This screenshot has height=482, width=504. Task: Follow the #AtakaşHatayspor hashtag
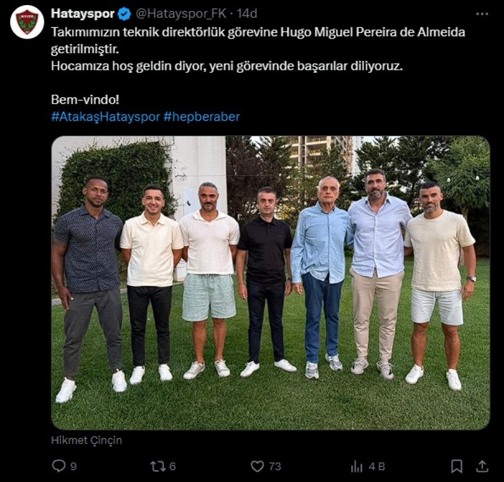click(x=105, y=117)
